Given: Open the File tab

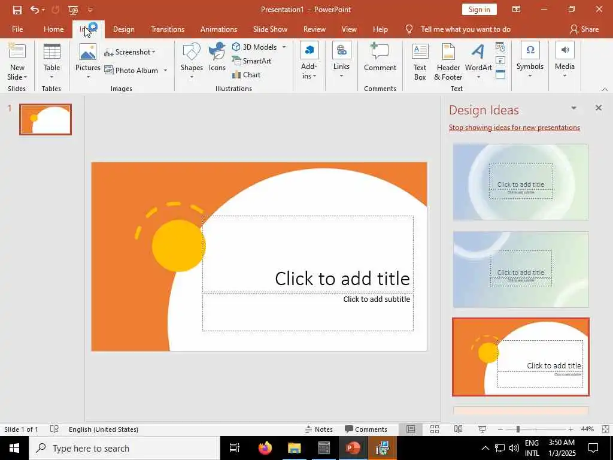Looking at the screenshot, I should pyautogui.click(x=17, y=29).
